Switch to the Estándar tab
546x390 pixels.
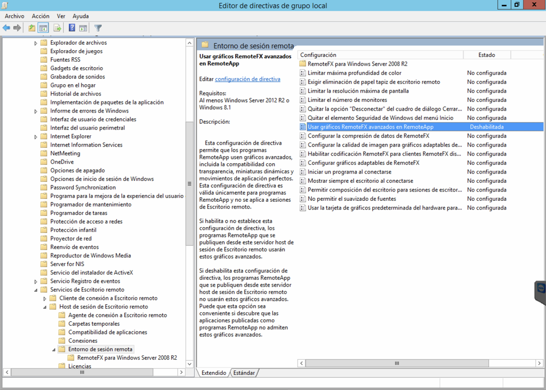(x=244, y=372)
